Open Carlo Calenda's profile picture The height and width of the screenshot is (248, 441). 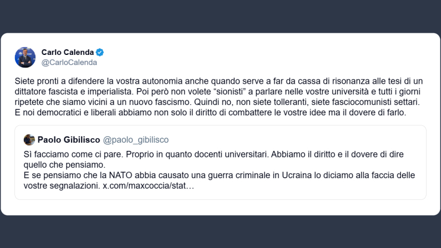pos(26,57)
